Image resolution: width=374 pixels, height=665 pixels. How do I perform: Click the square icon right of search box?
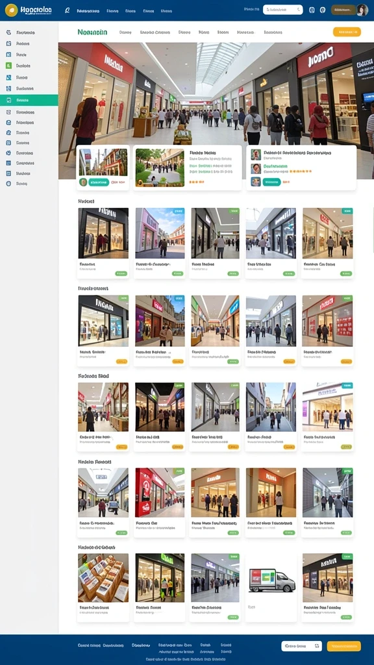[x=312, y=10]
